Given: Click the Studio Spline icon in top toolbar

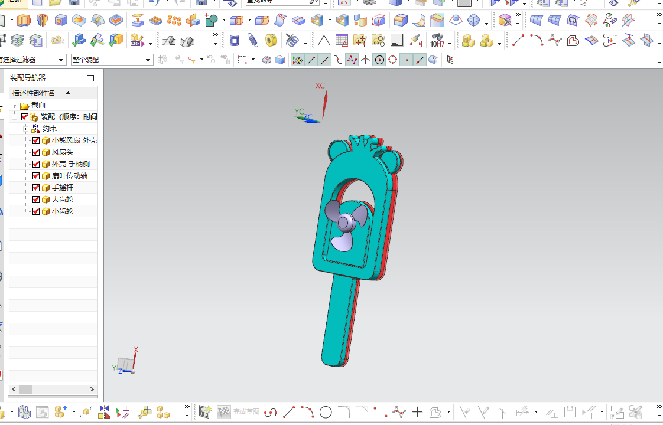Looking at the screenshot, I should pyautogui.click(x=555, y=41).
